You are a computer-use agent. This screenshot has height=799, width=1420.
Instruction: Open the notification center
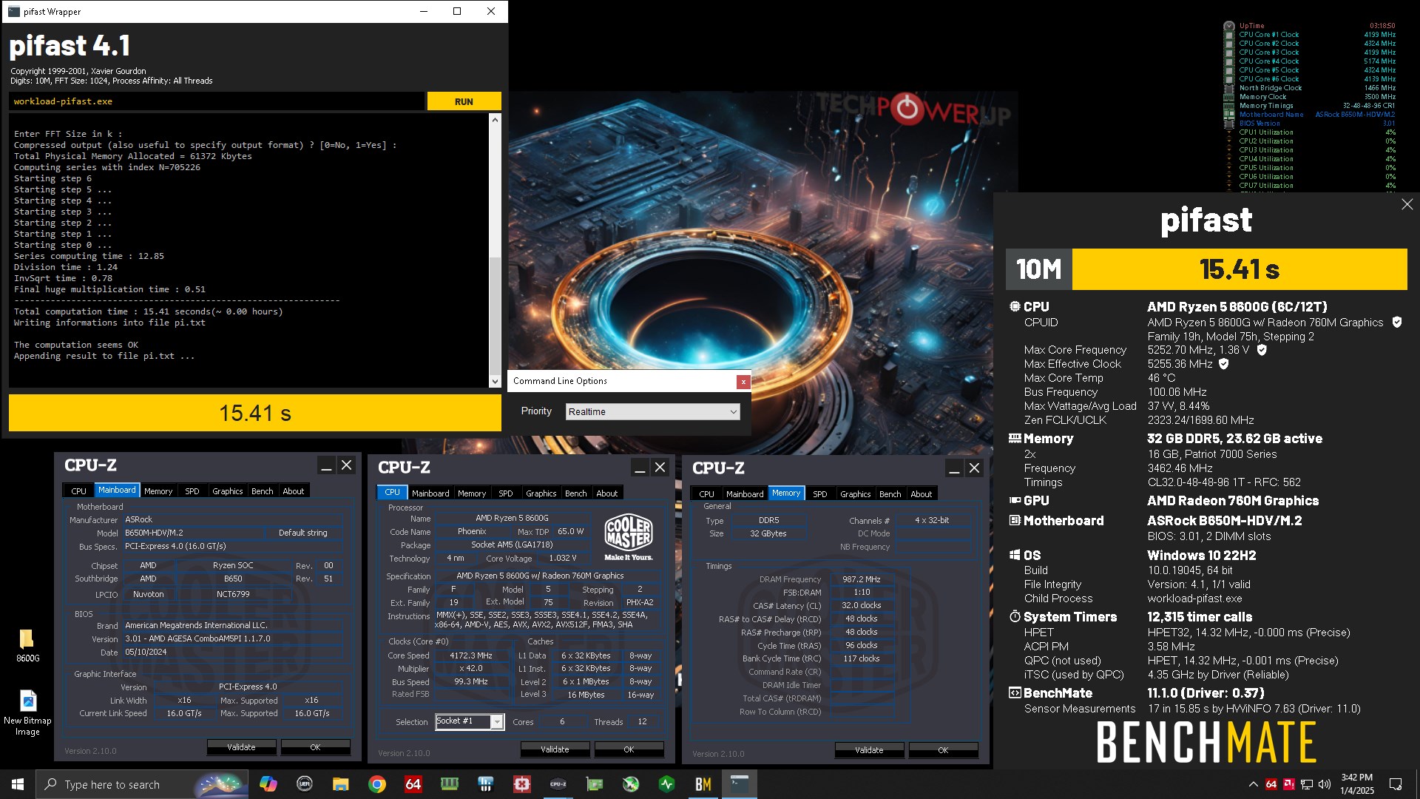pos(1396,784)
